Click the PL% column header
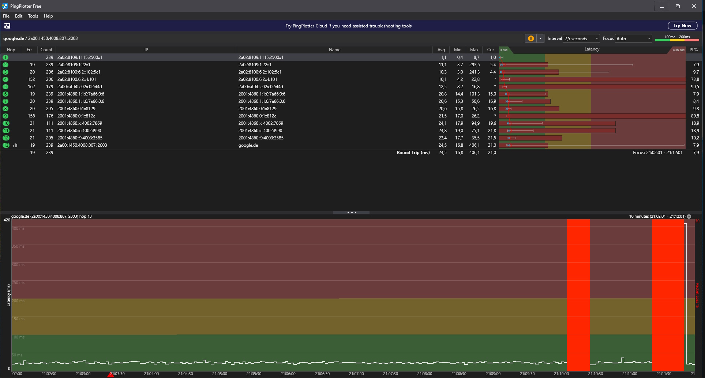The height and width of the screenshot is (378, 705). click(x=694, y=50)
